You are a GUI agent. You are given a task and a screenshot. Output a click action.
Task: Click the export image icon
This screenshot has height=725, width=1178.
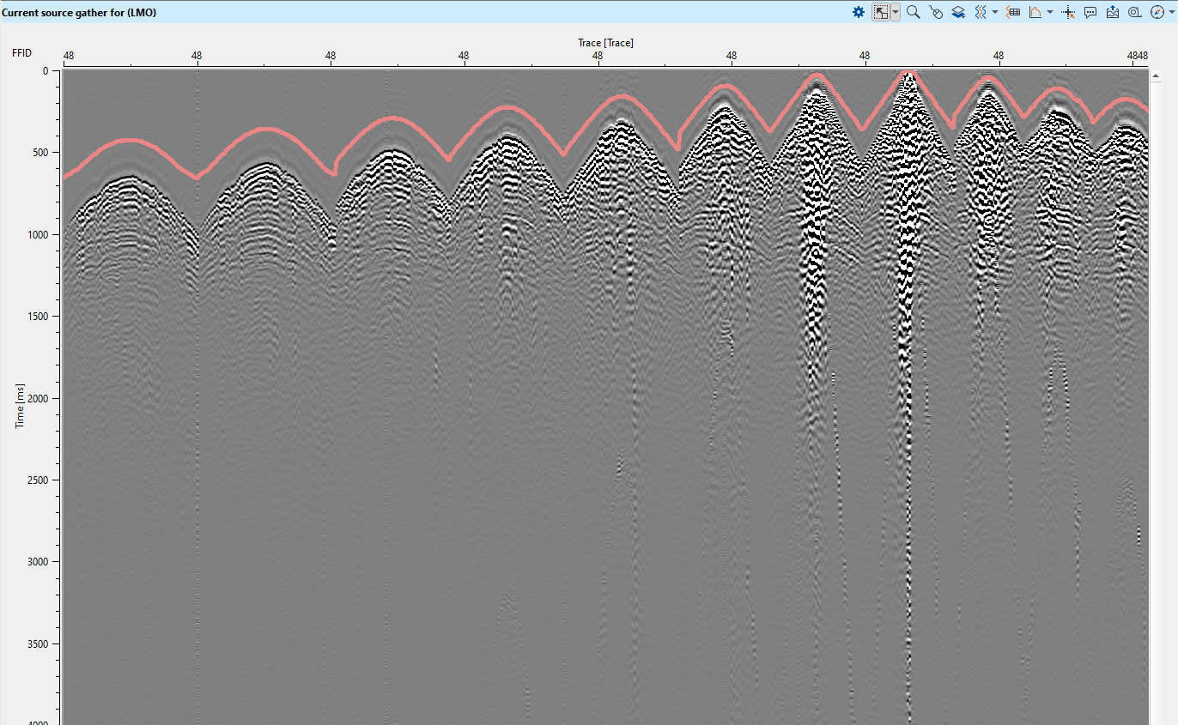1113,12
